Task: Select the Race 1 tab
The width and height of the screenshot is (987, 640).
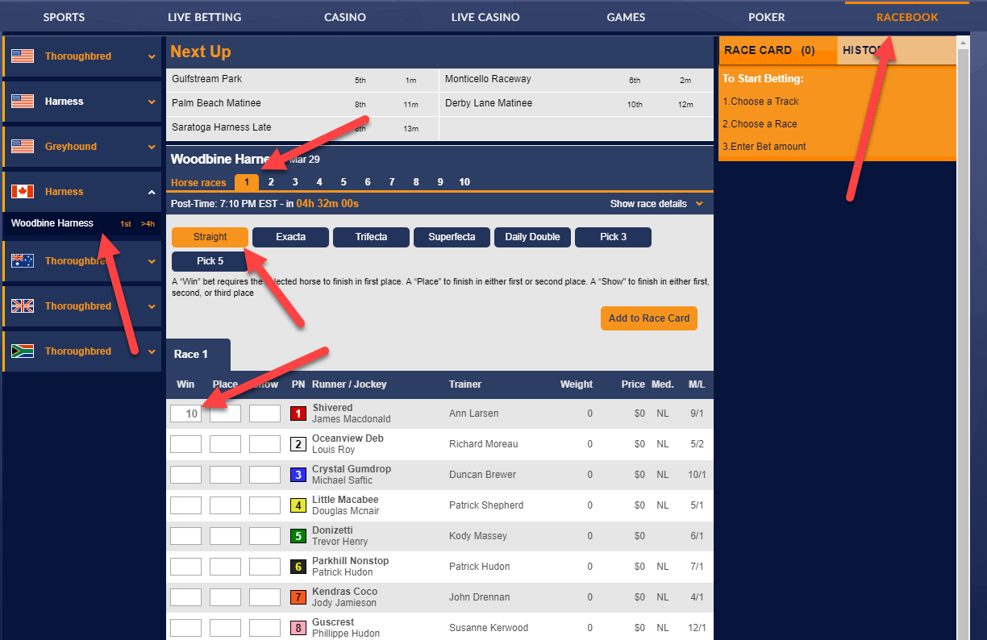Action: click(198, 355)
